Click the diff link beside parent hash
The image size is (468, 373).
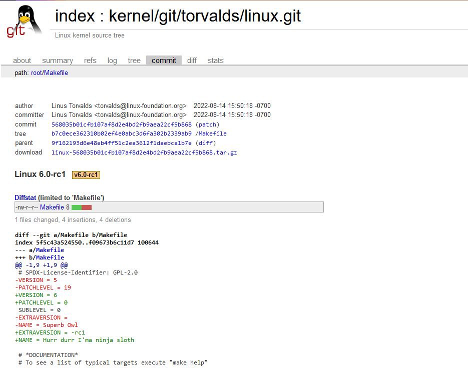click(x=206, y=143)
